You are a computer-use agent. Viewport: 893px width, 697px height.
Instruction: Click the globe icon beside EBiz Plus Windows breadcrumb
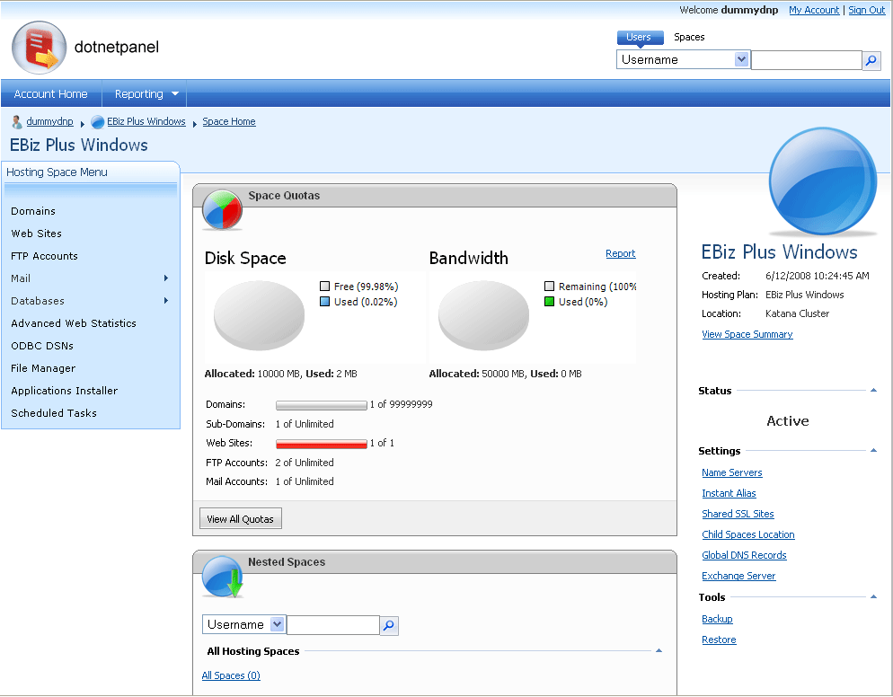(98, 122)
